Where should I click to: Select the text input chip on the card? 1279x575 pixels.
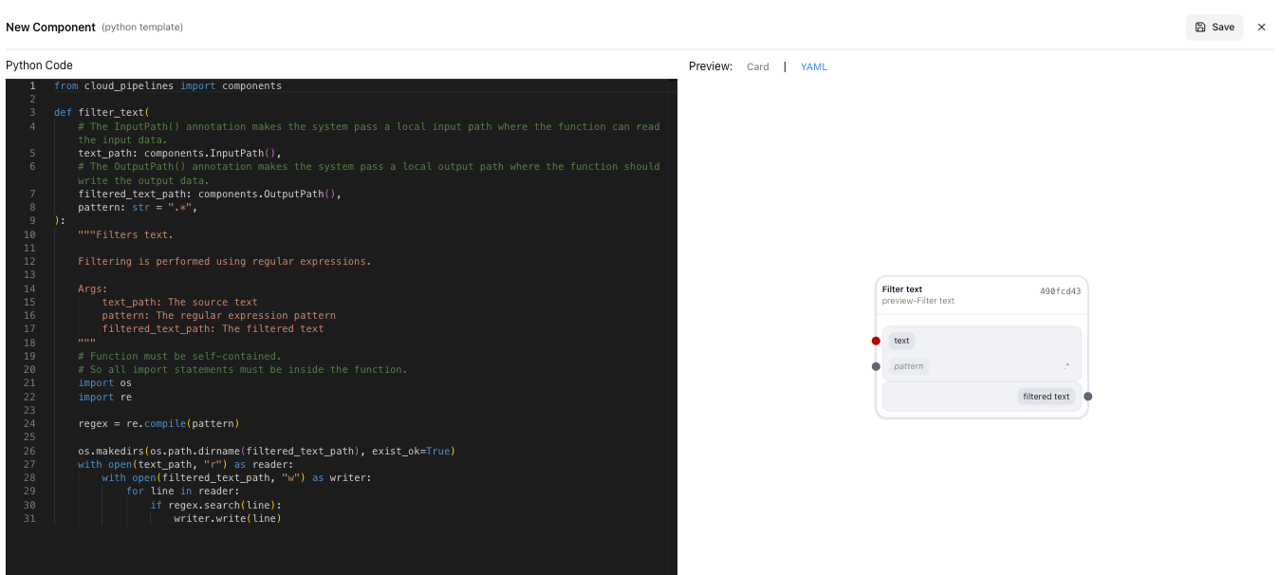pos(900,340)
